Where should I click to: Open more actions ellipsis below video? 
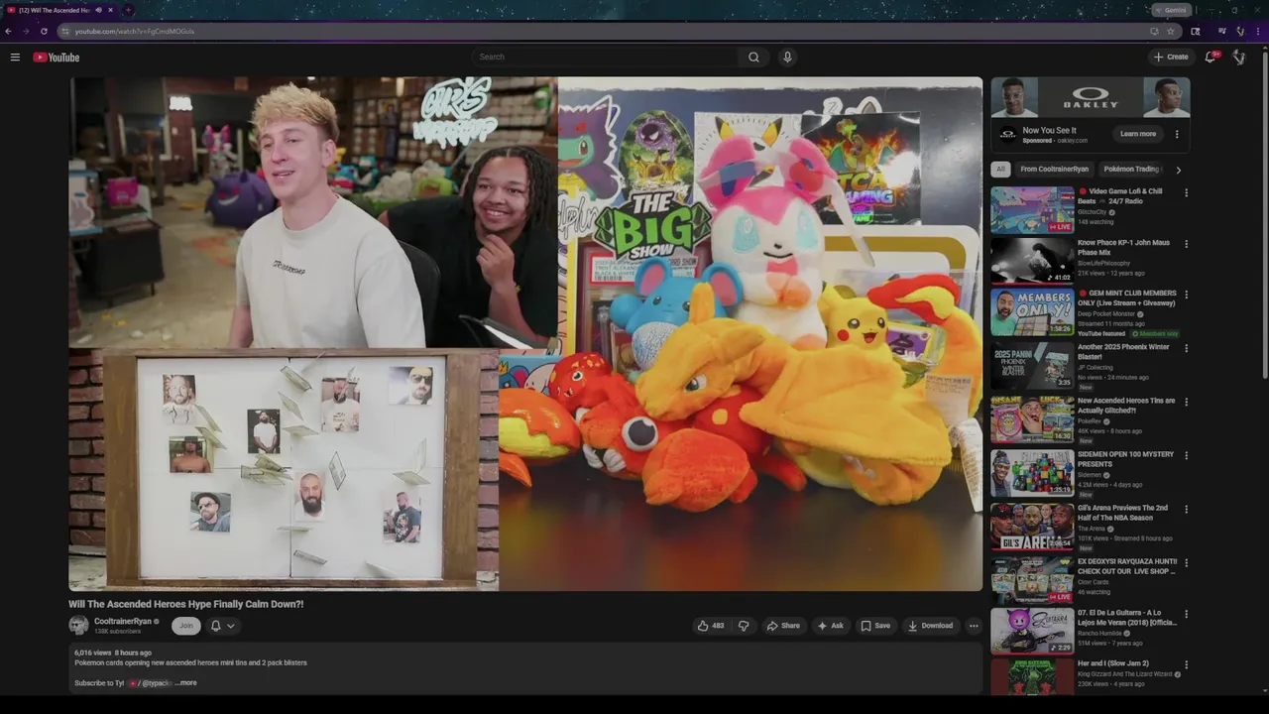(974, 626)
